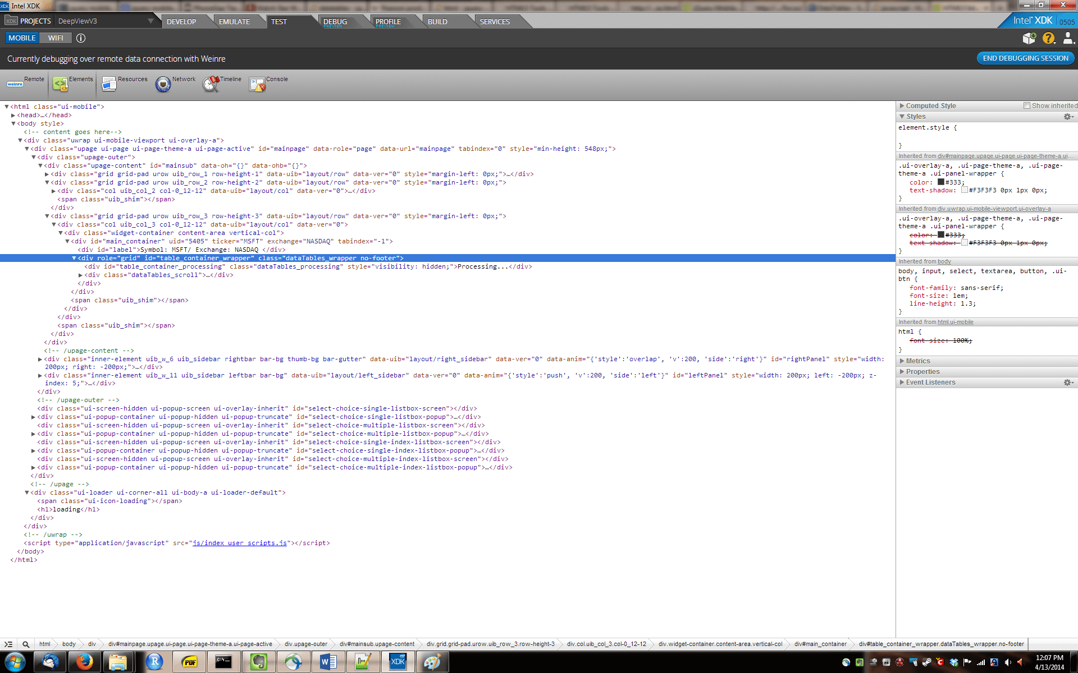This screenshot has width=1078, height=673.
Task: Open Word from the taskbar
Action: point(328,662)
